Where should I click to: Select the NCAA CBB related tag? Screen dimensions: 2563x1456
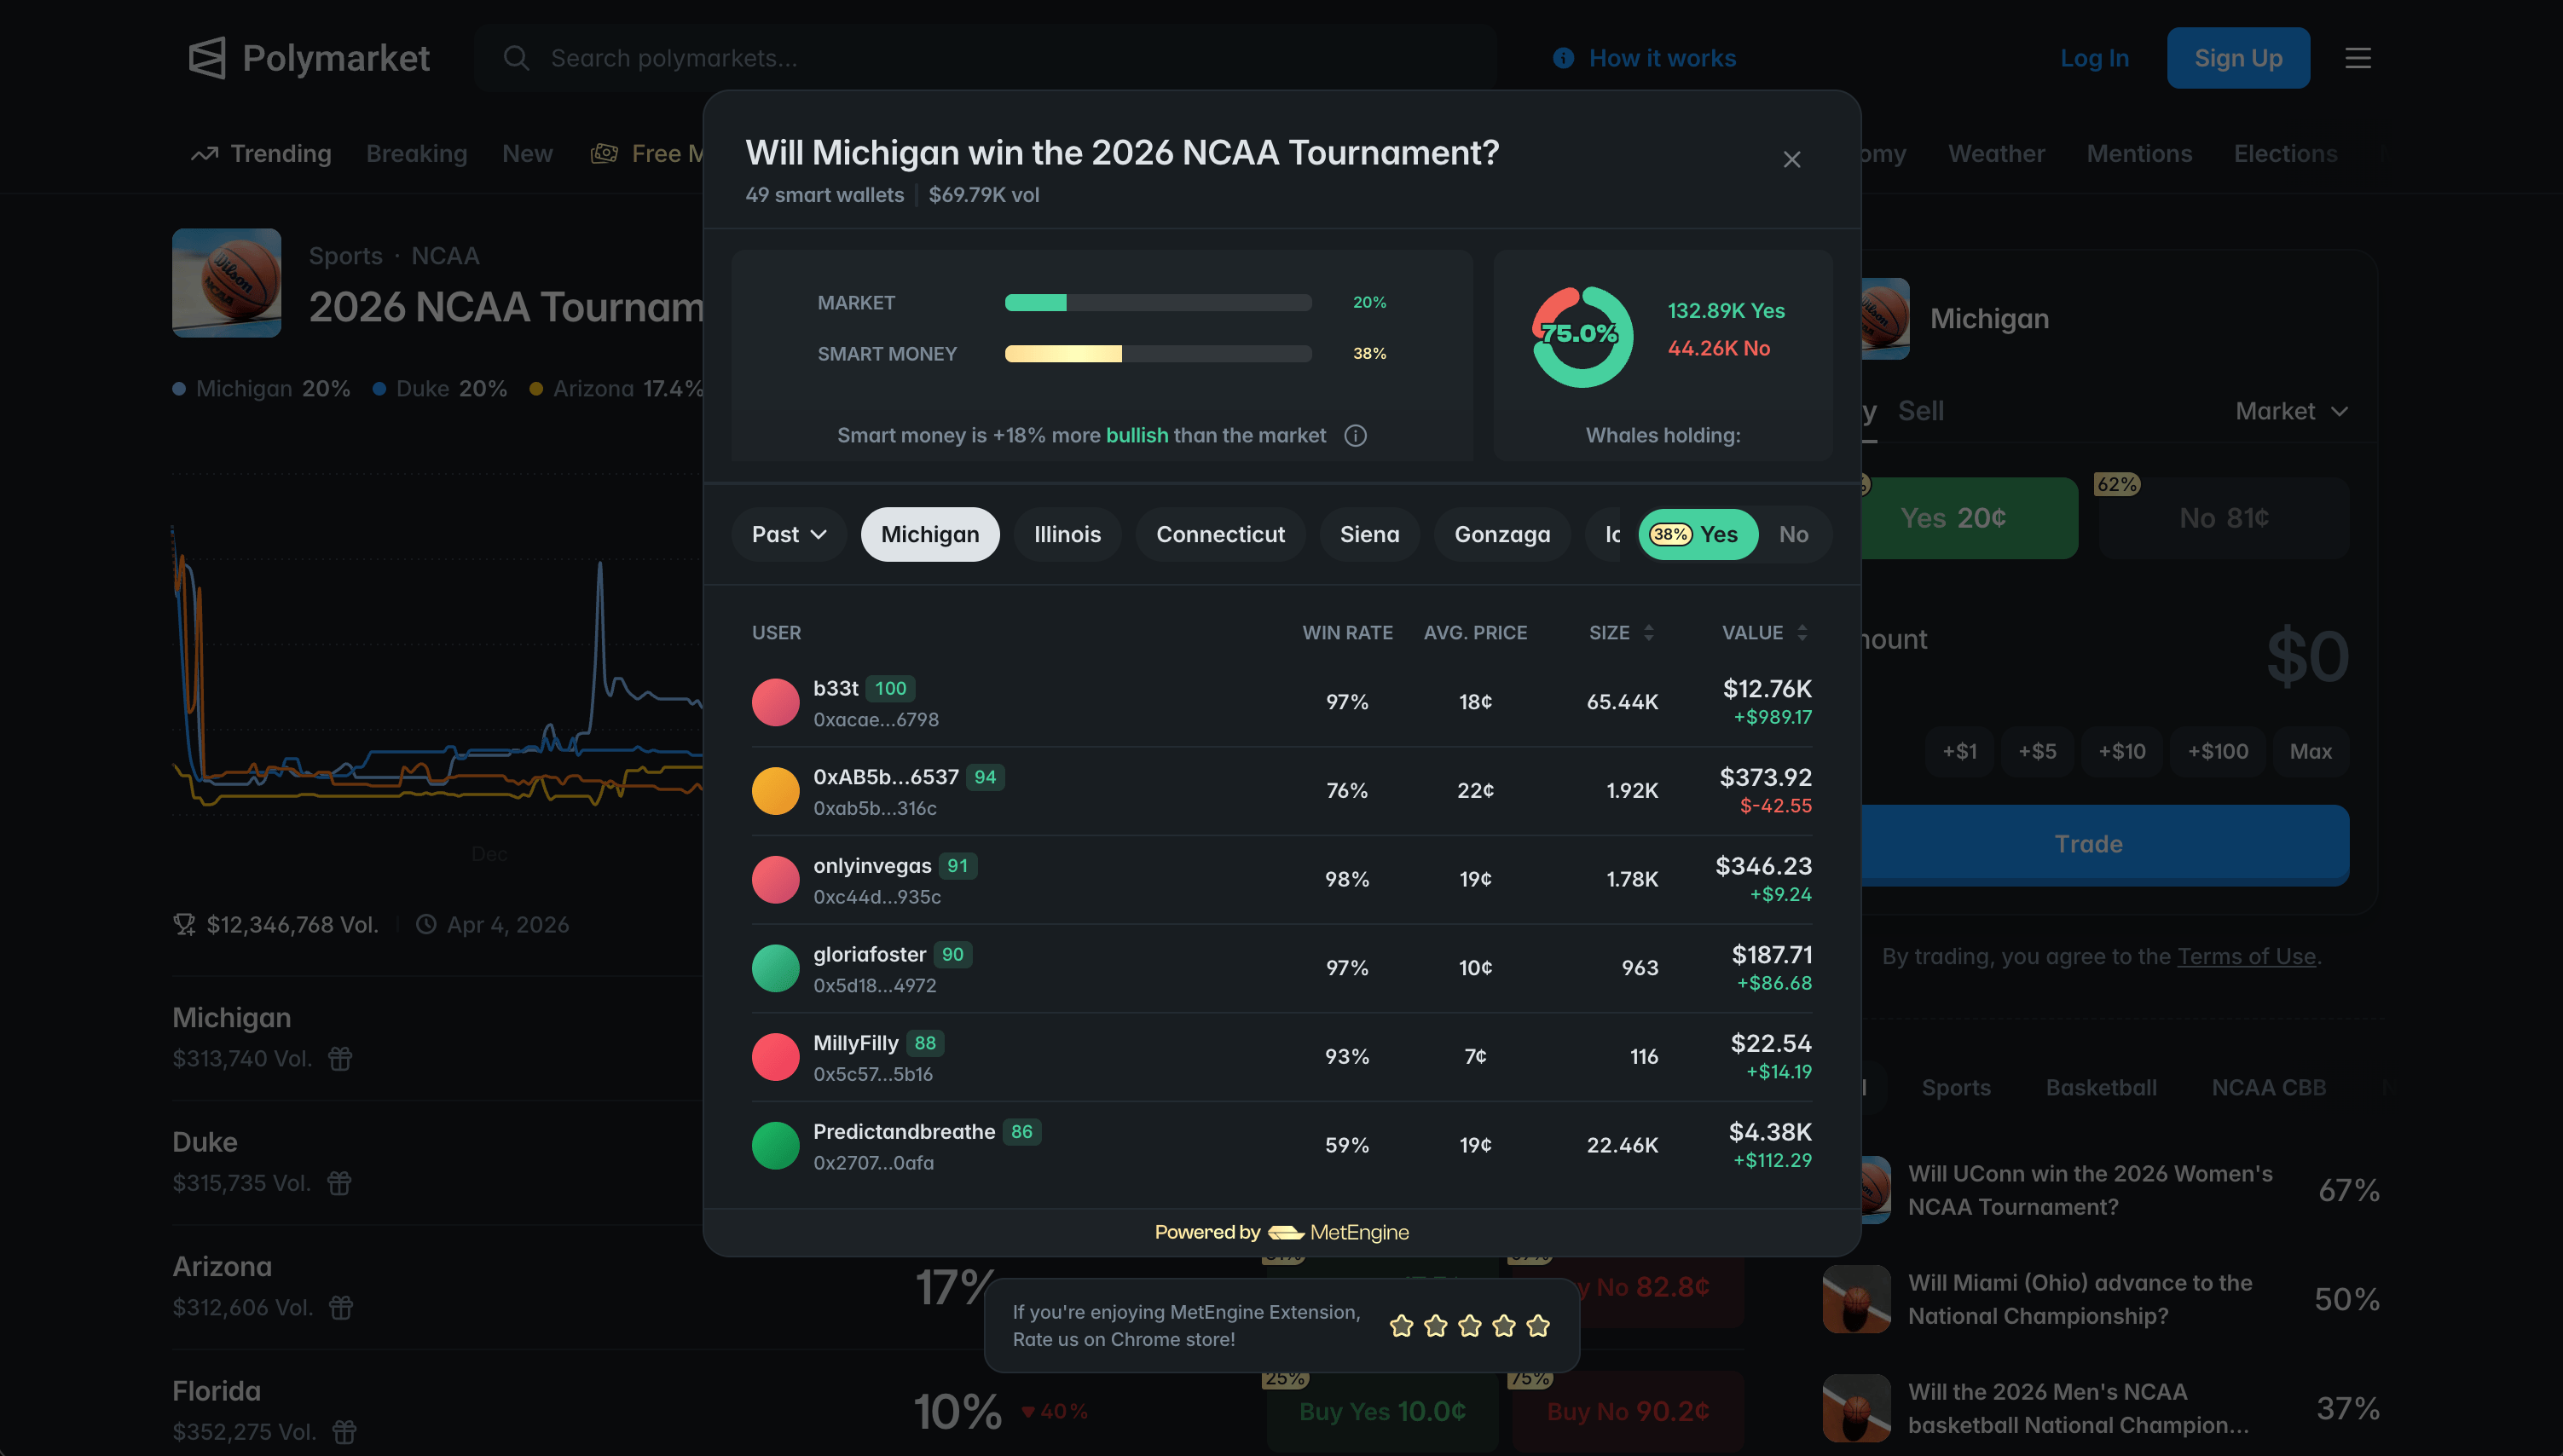[2268, 1088]
